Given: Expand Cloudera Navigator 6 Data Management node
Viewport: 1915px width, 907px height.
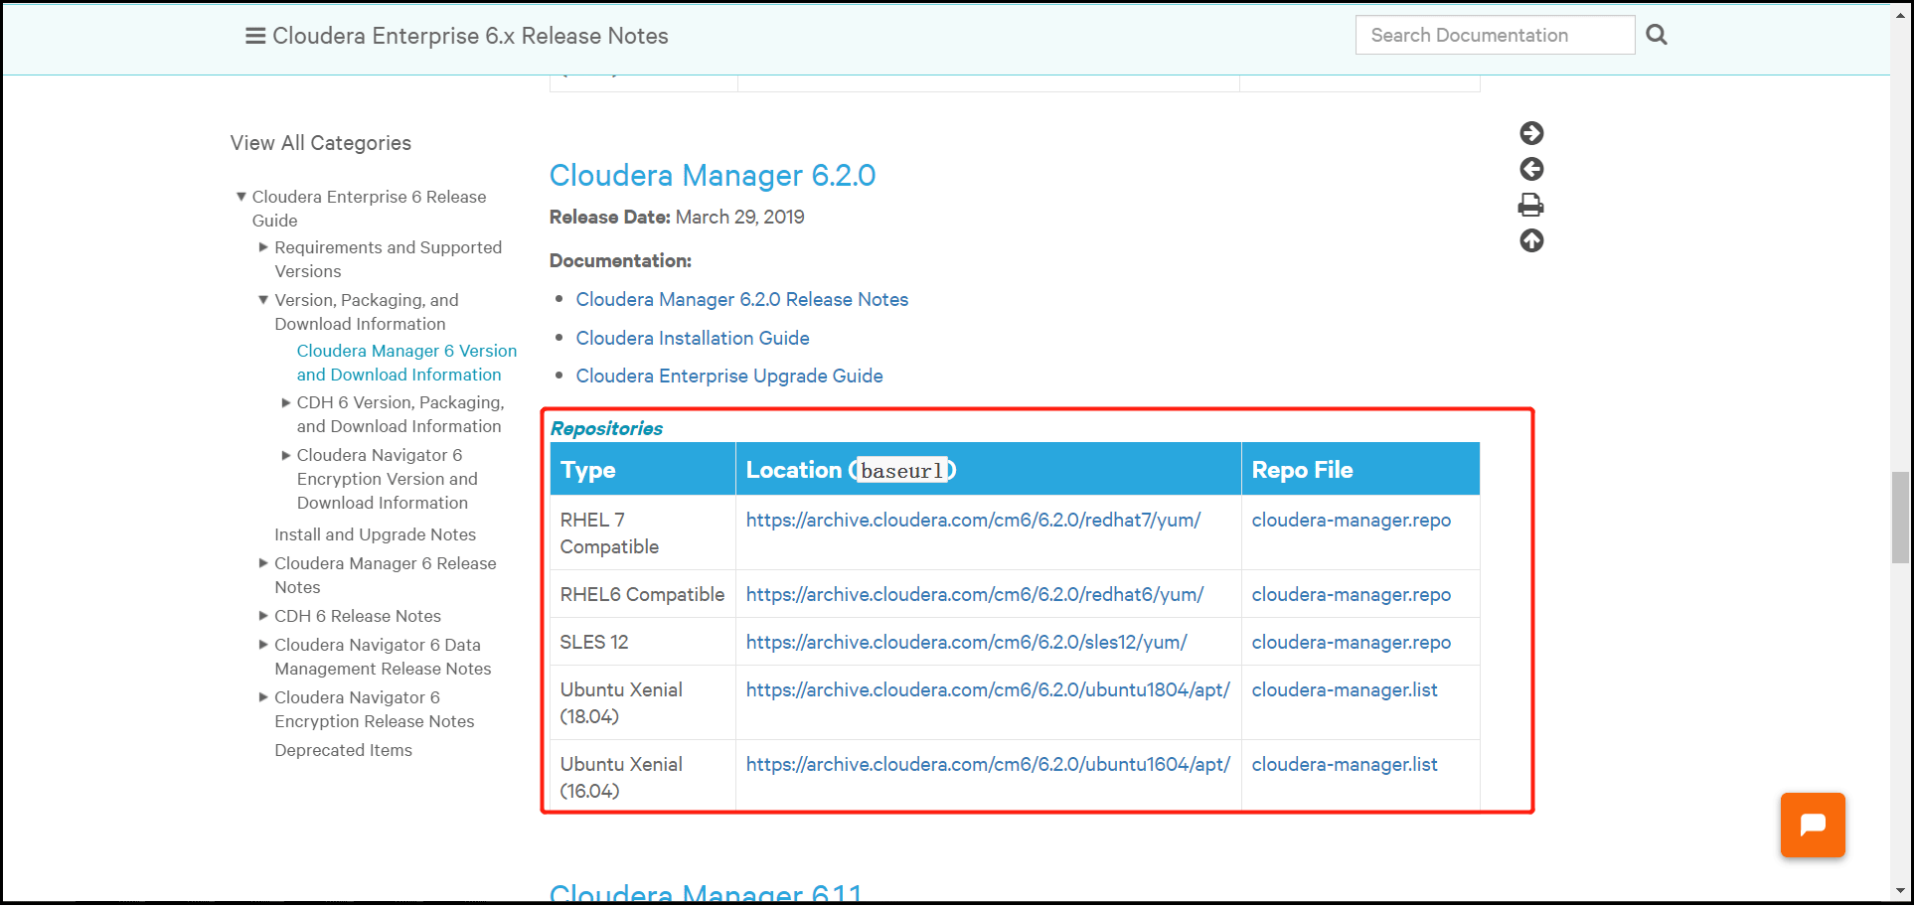Looking at the screenshot, I should click(263, 645).
